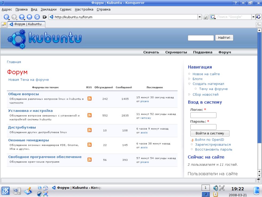
Task: Open the Вид menu
Action: click(34, 9)
